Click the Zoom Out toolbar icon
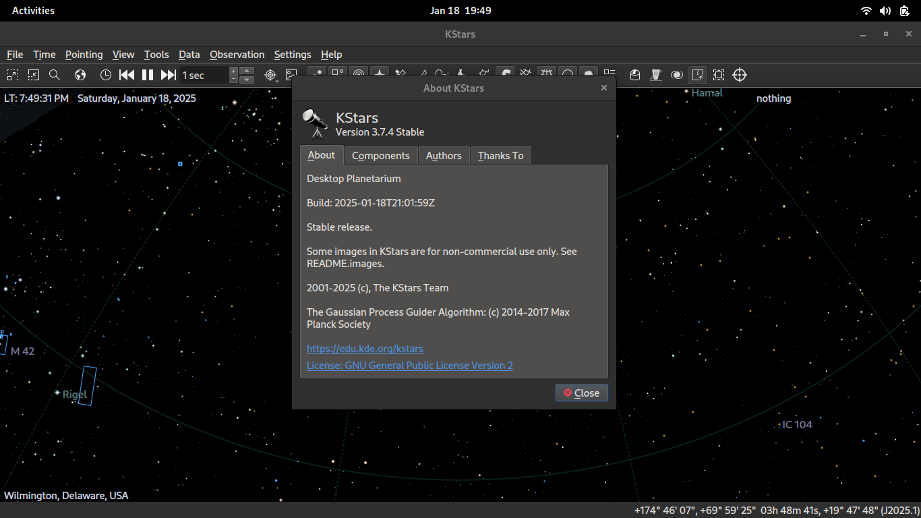The image size is (921, 518). tap(34, 75)
